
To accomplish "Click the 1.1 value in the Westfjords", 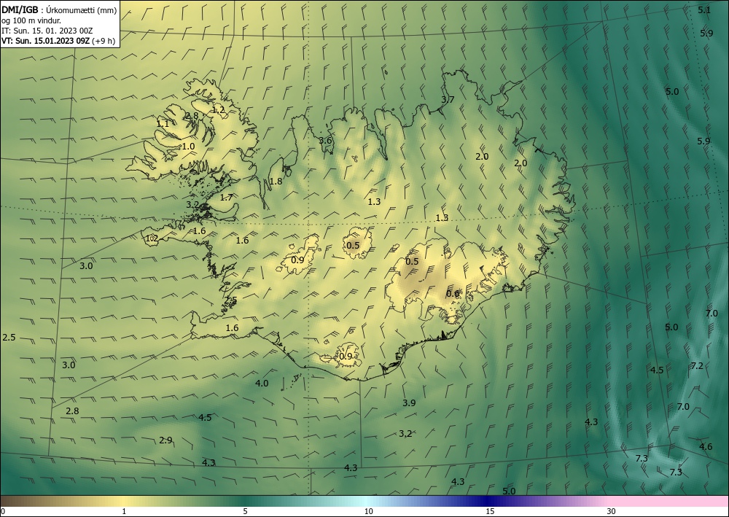I will pyautogui.click(x=163, y=124).
